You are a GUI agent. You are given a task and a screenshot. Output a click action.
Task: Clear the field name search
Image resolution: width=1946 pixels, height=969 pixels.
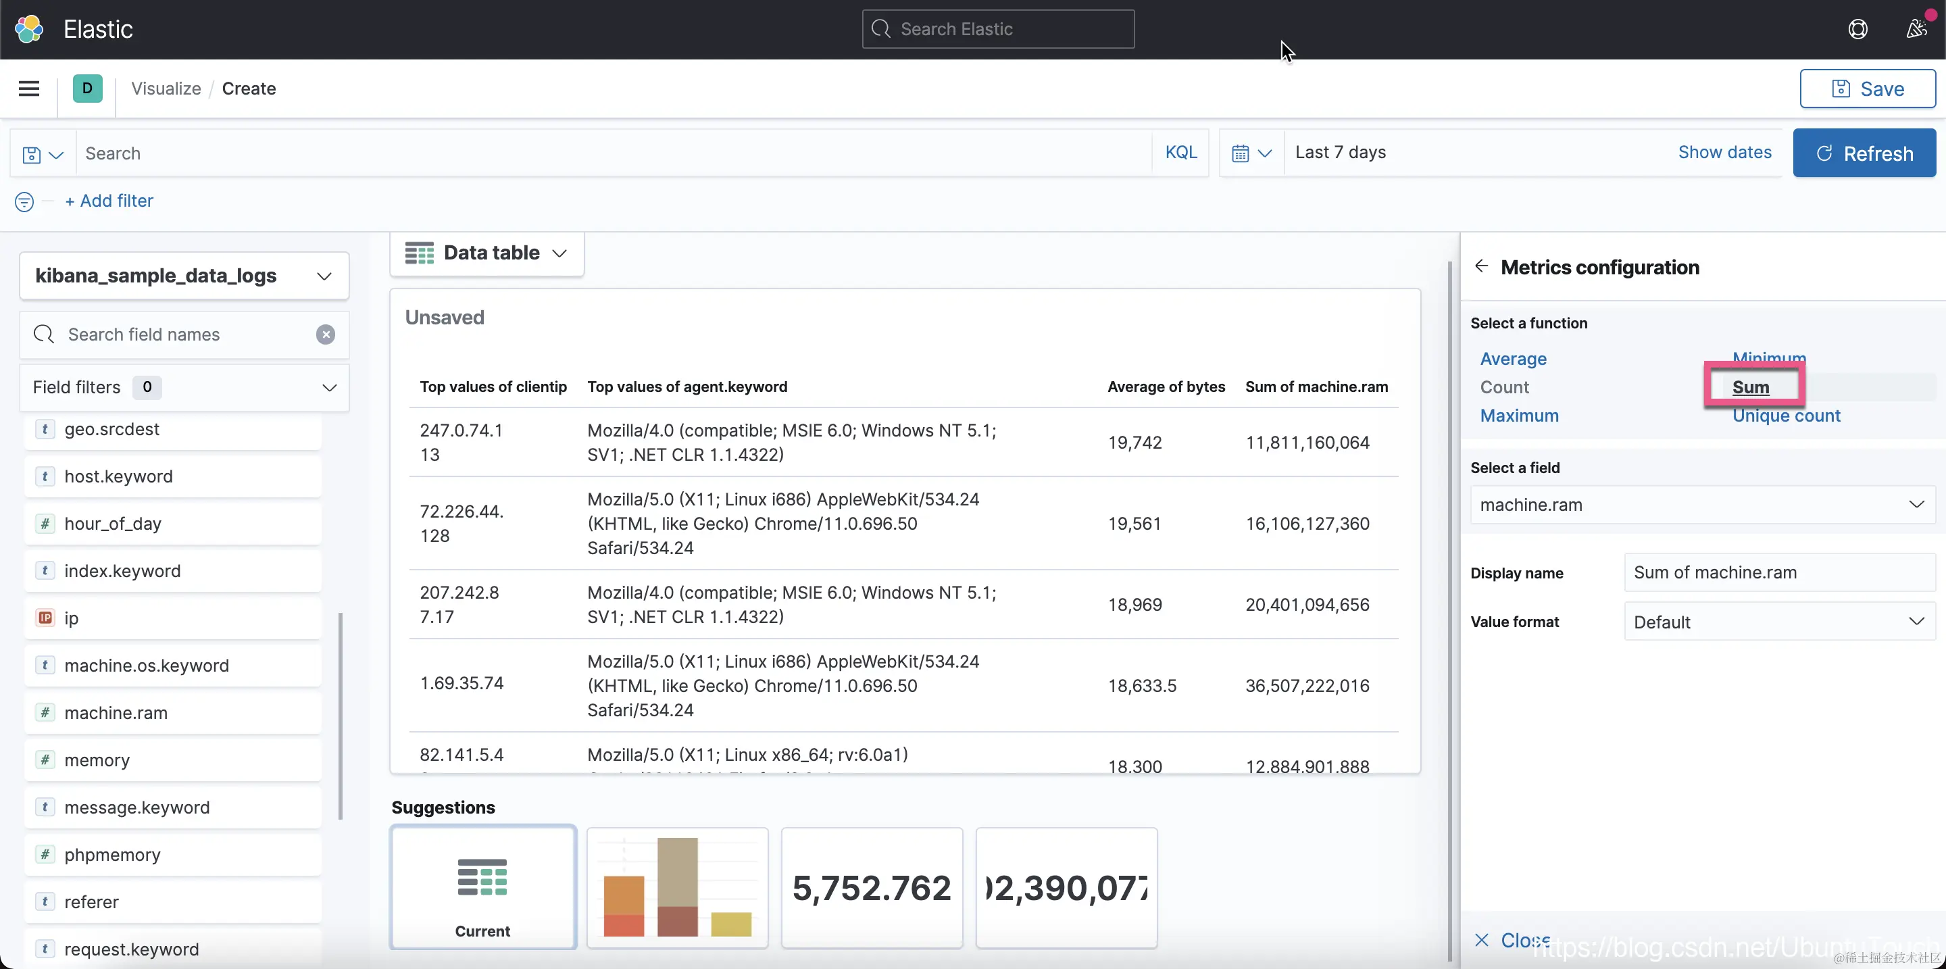[x=326, y=334]
